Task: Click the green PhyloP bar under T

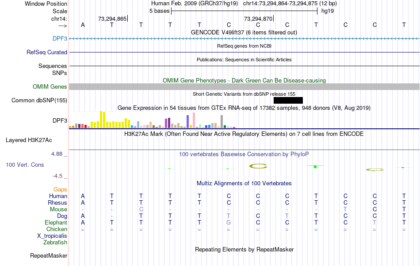Action: (315, 167)
